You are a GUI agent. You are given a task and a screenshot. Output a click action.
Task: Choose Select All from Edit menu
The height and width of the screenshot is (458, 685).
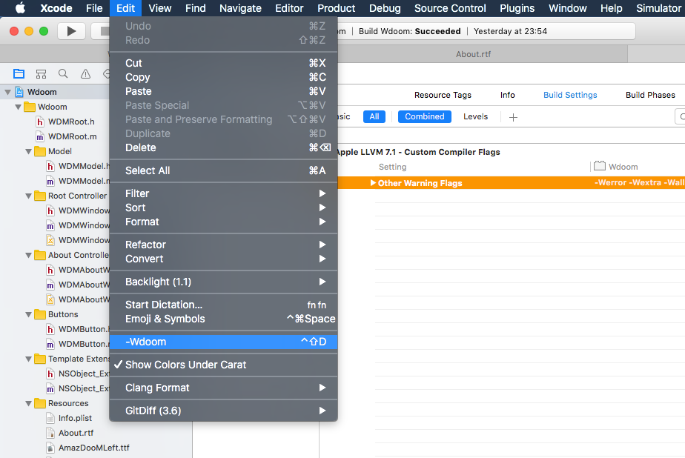coord(223,170)
